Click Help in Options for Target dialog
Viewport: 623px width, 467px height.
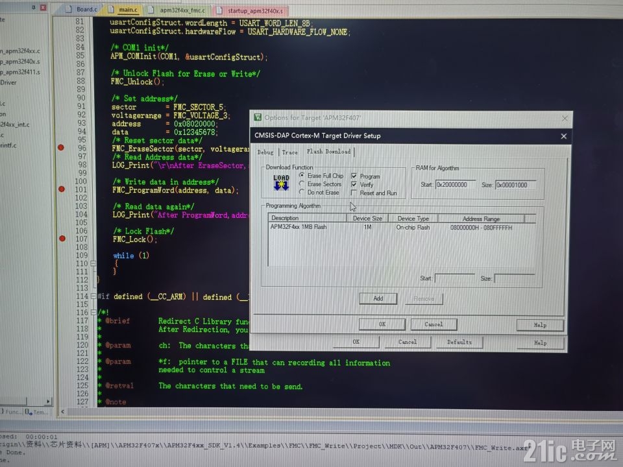pos(541,342)
